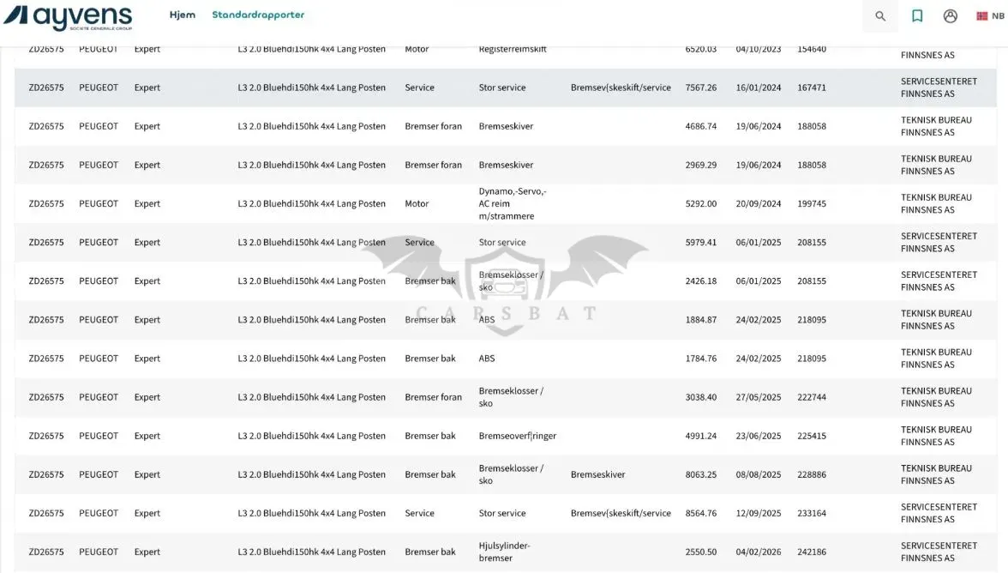The height and width of the screenshot is (573, 1008).
Task: Open the user account profile icon
Action: point(950,16)
